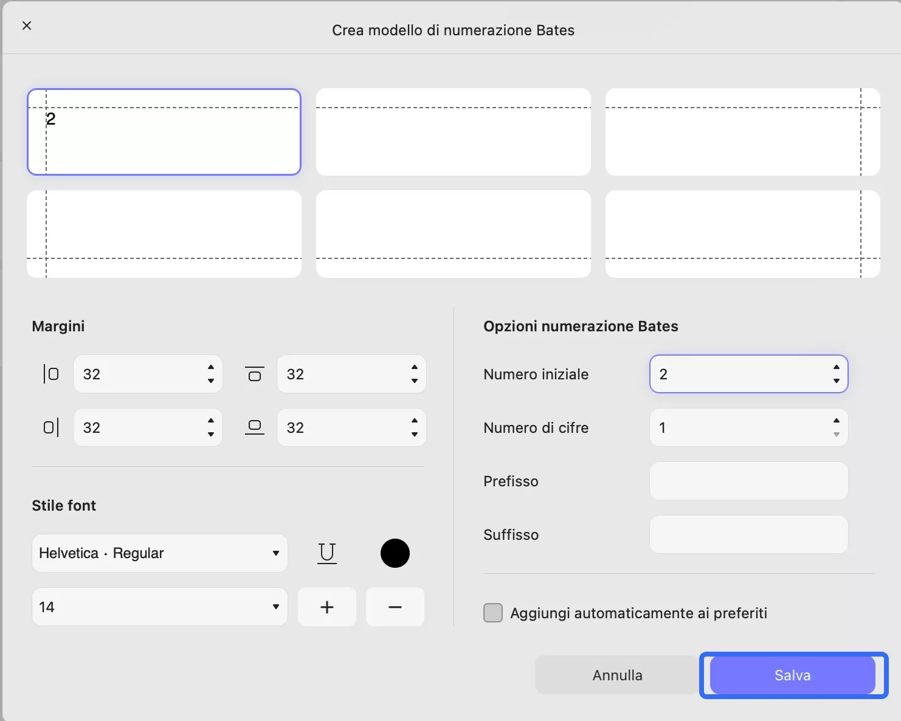Close the Bates numbering template dialog
This screenshot has width=901, height=721.
tap(27, 26)
